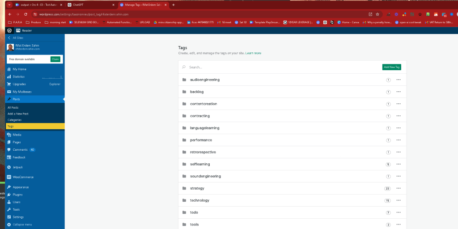
Task: Open the tab search dropdown arrow
Action: tap(9, 4)
